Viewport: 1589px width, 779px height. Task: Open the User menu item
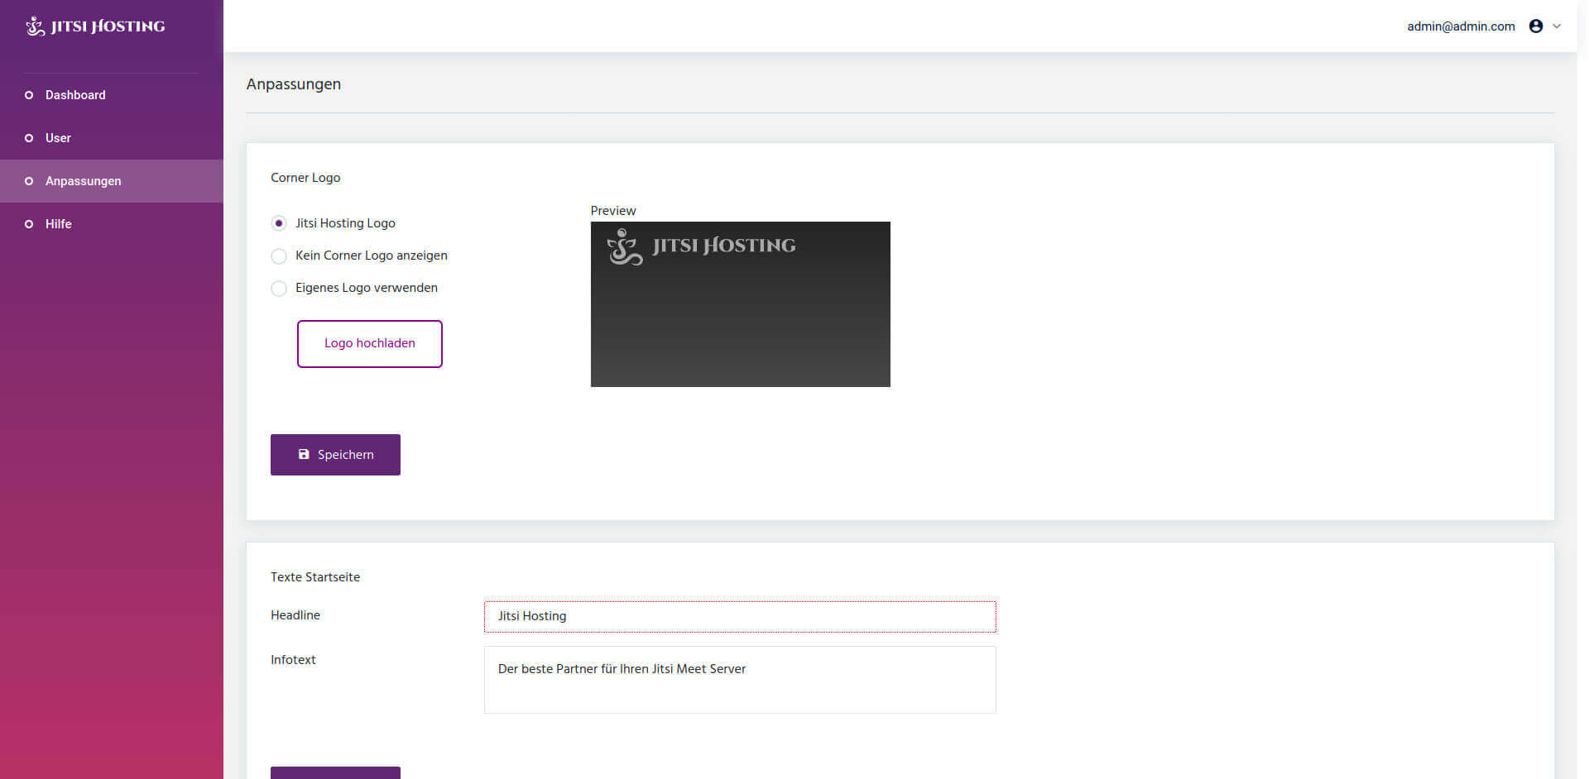tap(112, 138)
